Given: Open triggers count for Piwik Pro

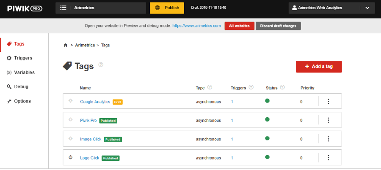Looking at the screenshot, I should pyautogui.click(x=232, y=120).
